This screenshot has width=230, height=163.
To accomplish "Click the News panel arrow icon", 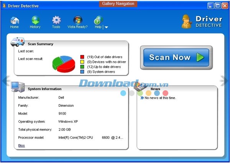I will tap(142, 98).
